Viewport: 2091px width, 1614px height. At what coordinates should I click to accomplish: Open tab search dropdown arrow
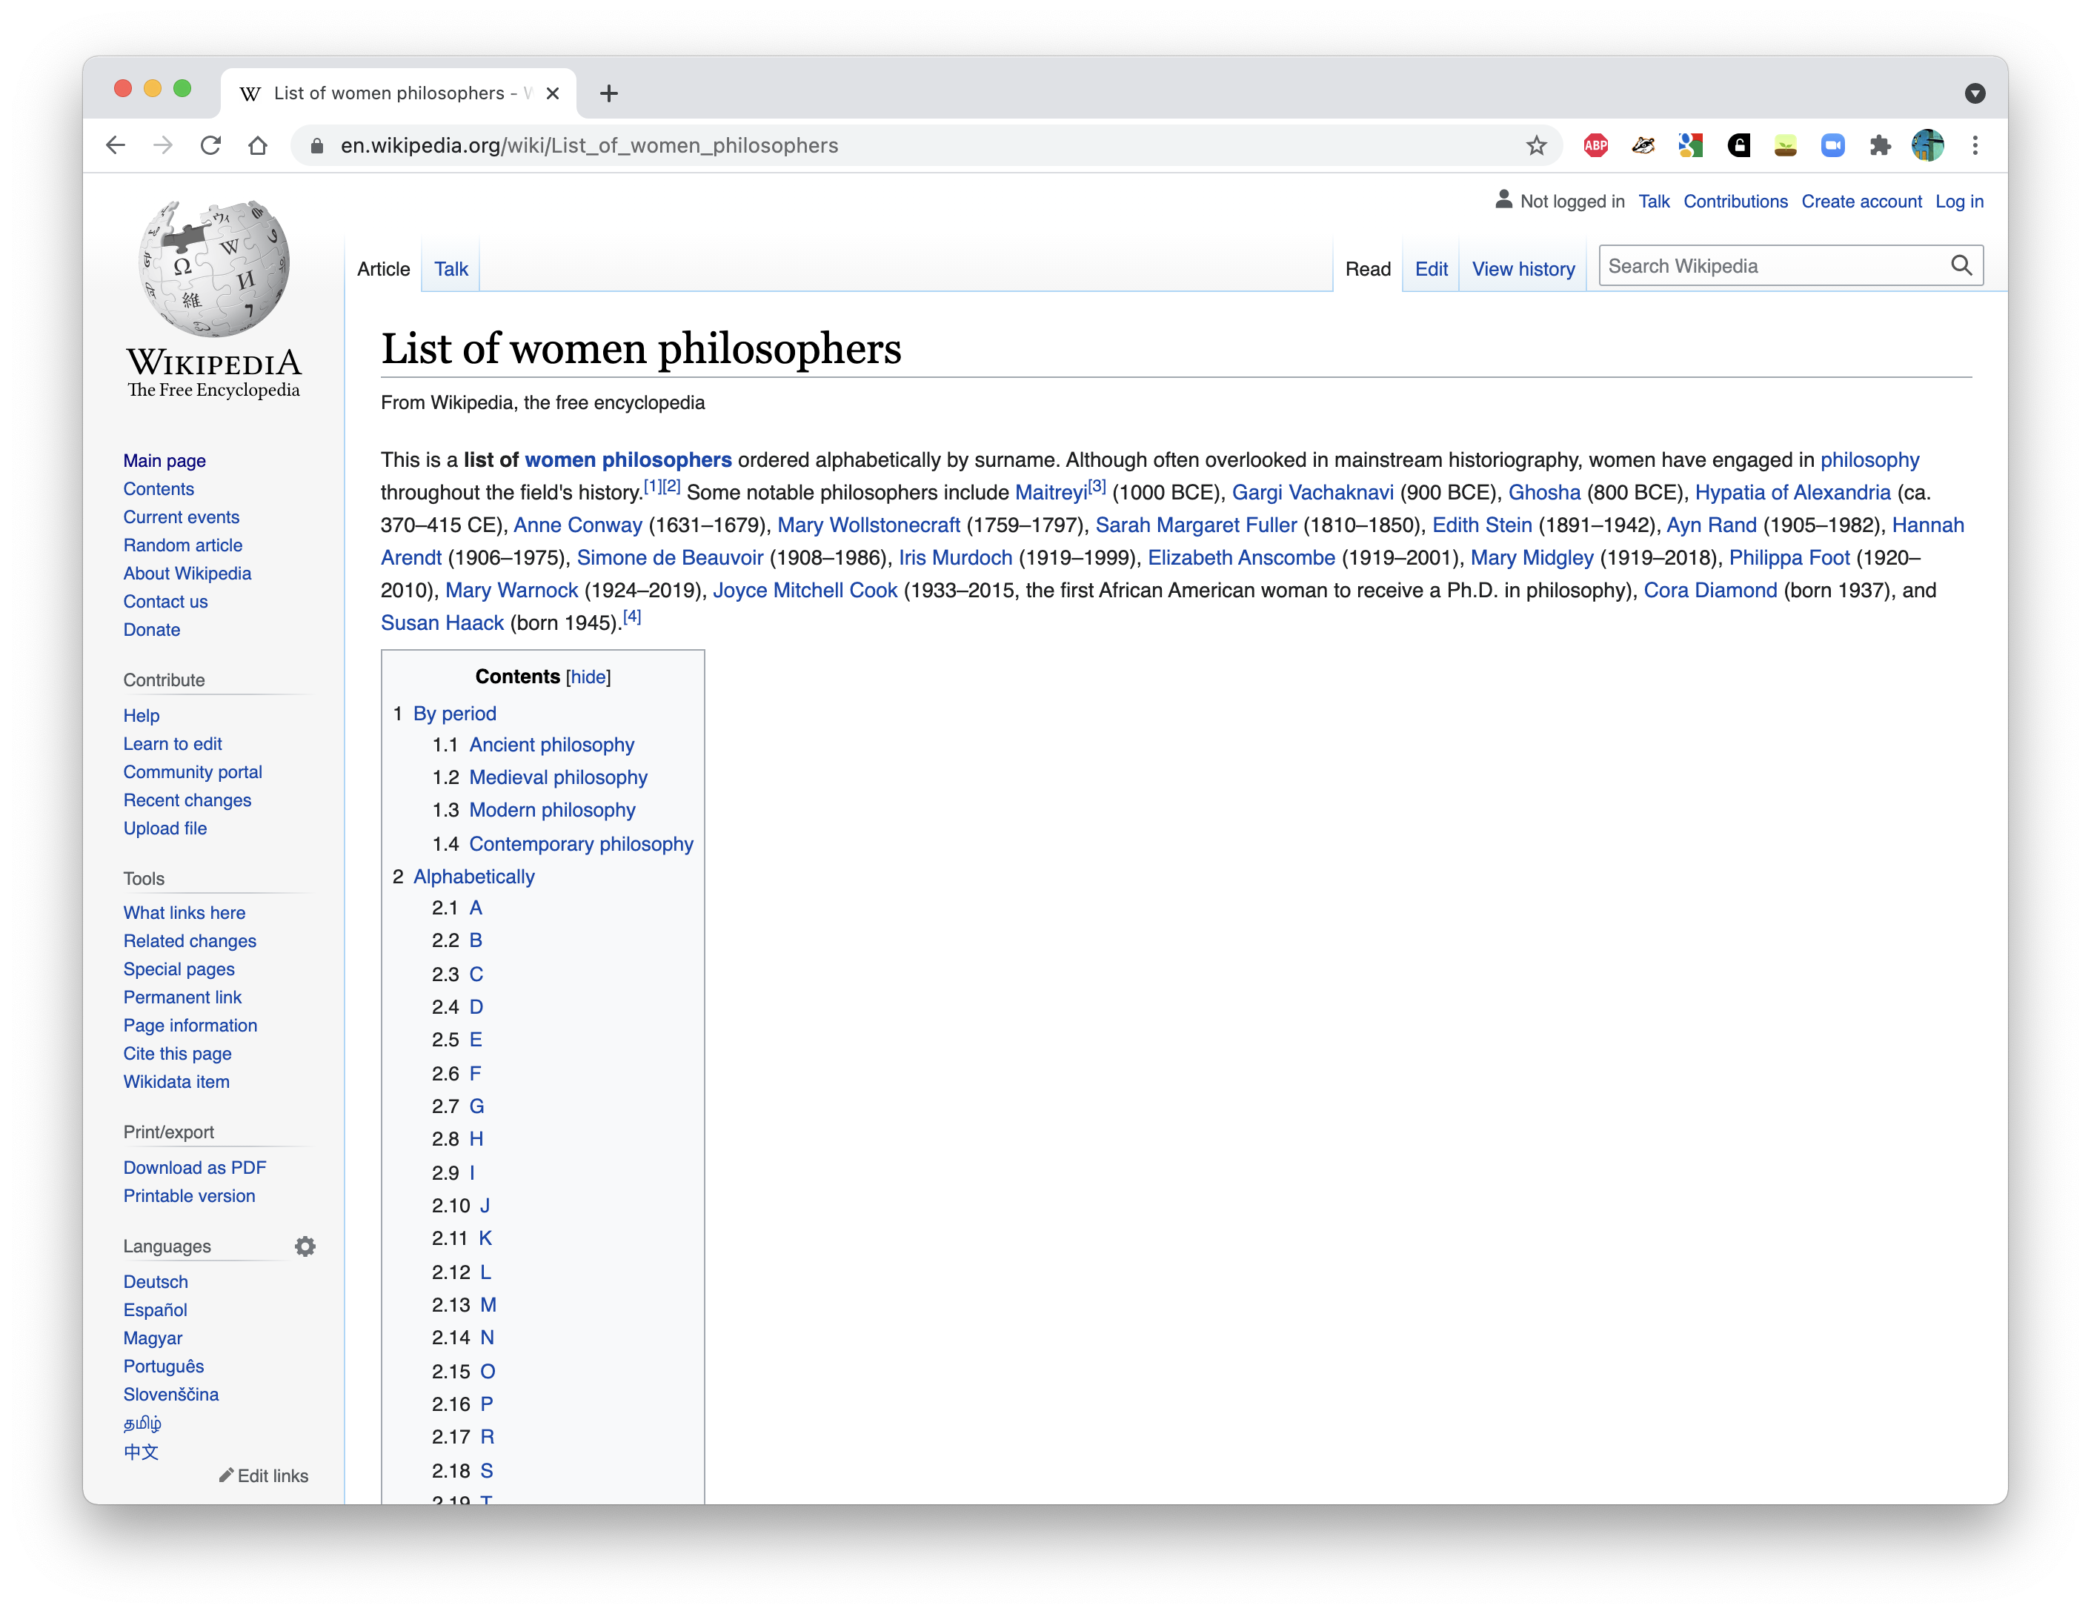(x=1974, y=93)
